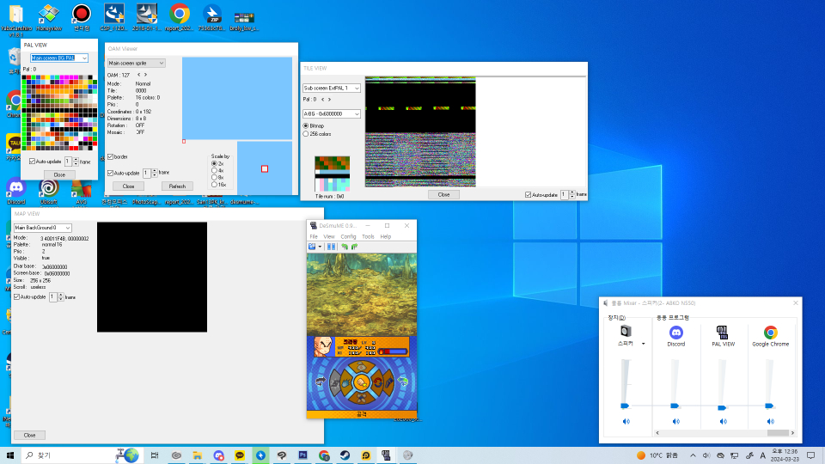The height and width of the screenshot is (464, 825).
Task: Open the Main screen BG PAL dropdown
Action: pos(59,58)
